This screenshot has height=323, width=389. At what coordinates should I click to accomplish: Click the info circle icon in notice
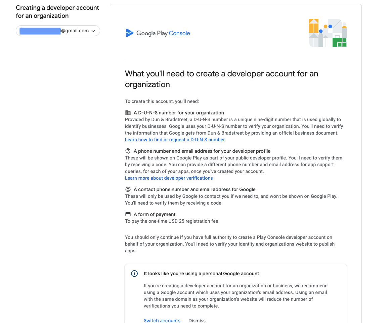pyautogui.click(x=134, y=274)
